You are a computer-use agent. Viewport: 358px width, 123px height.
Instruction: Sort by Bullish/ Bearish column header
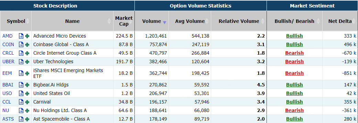click(294, 21)
